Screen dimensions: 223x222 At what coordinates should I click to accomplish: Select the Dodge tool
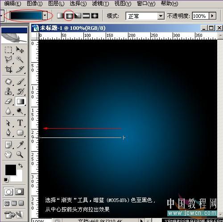20,111
